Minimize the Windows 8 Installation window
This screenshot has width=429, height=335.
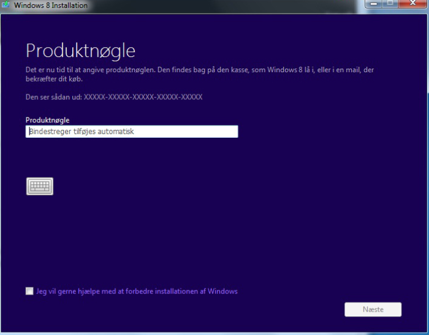pos(374,4)
